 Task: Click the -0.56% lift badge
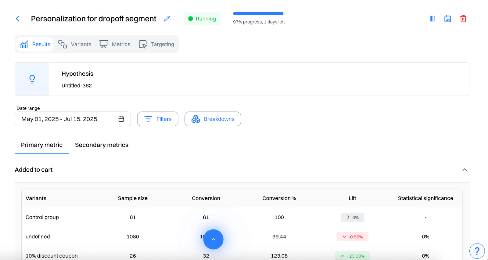point(352,237)
